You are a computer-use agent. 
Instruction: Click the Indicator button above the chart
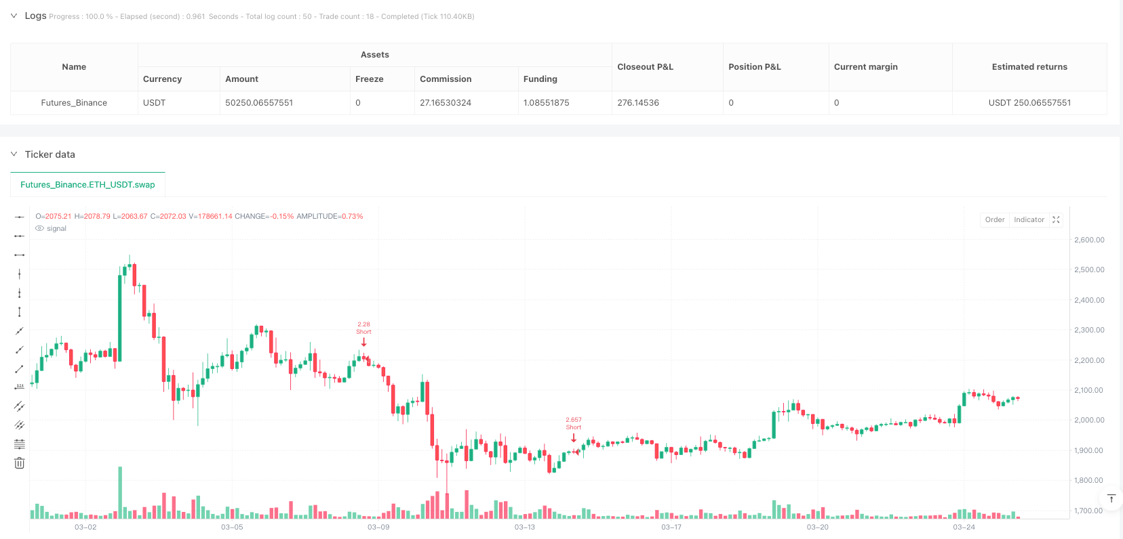tap(1029, 219)
